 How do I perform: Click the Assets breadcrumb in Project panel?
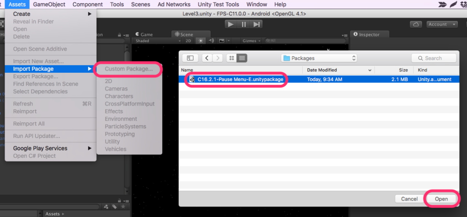tap(53, 214)
